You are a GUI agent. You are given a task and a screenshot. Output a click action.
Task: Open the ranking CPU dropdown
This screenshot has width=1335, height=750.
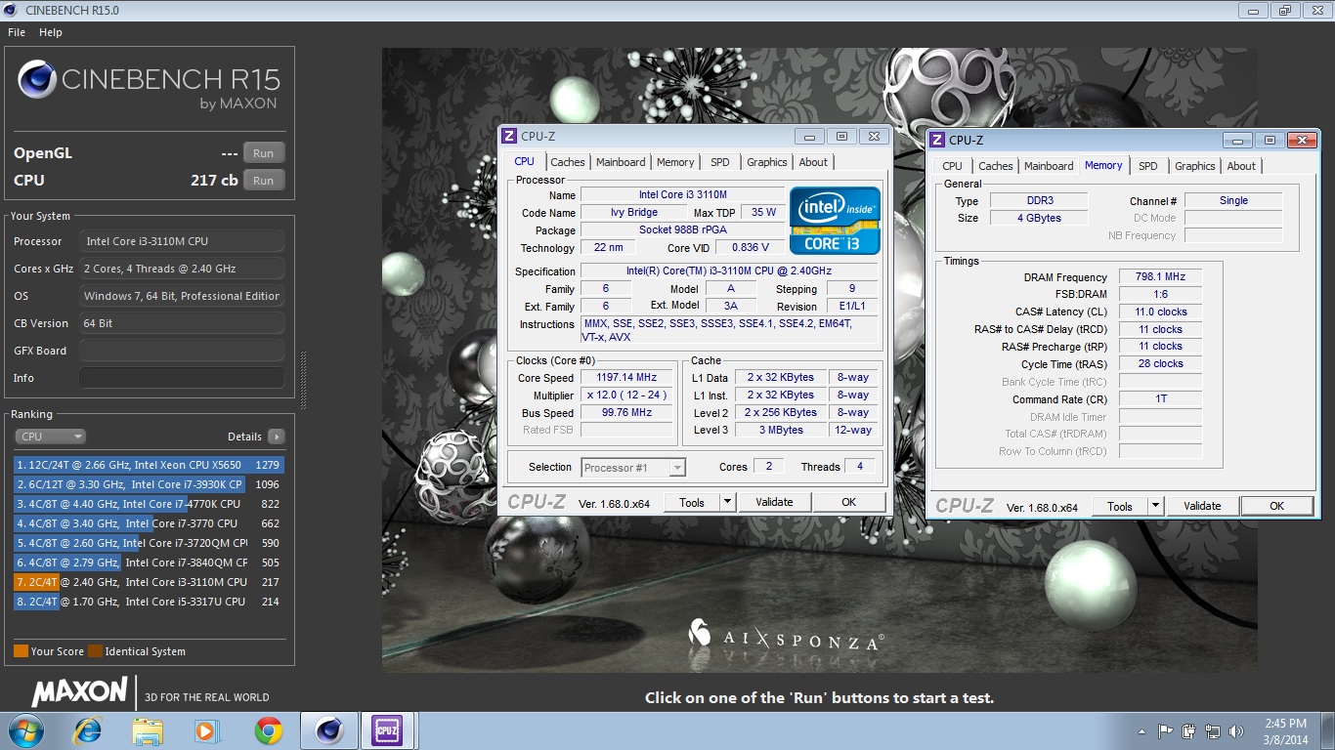tap(51, 437)
